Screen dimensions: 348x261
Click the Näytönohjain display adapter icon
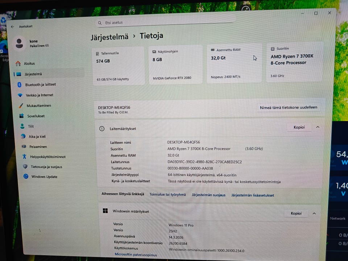(154, 52)
